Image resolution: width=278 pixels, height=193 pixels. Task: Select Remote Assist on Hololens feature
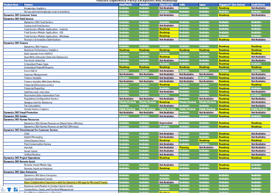coord(38,168)
